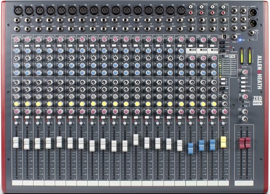The height and width of the screenshot is (194, 270).
Task: Adjust the red left master fader
Action: tap(242, 143)
